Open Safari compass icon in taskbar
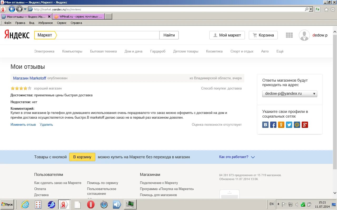 pos(104,204)
